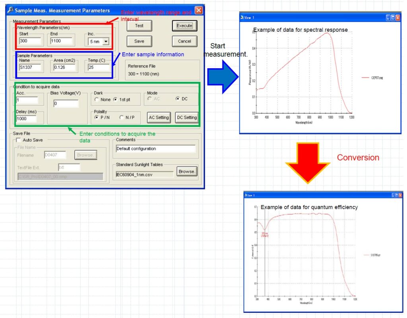Click the Temp.(C) field

click(99, 67)
